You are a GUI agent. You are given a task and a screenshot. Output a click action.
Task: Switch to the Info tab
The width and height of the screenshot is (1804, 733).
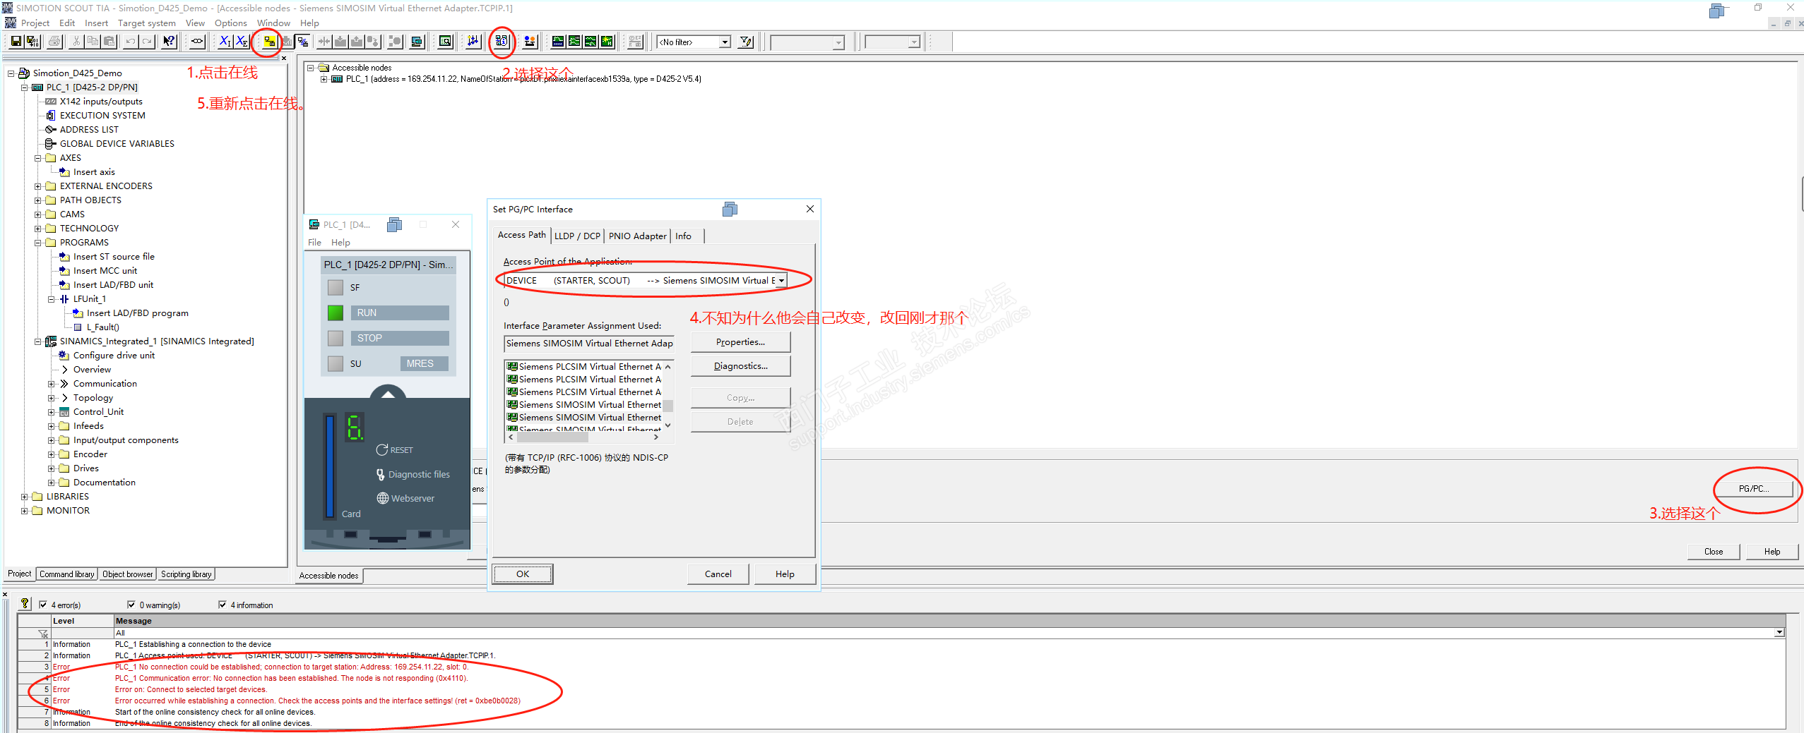tap(683, 236)
